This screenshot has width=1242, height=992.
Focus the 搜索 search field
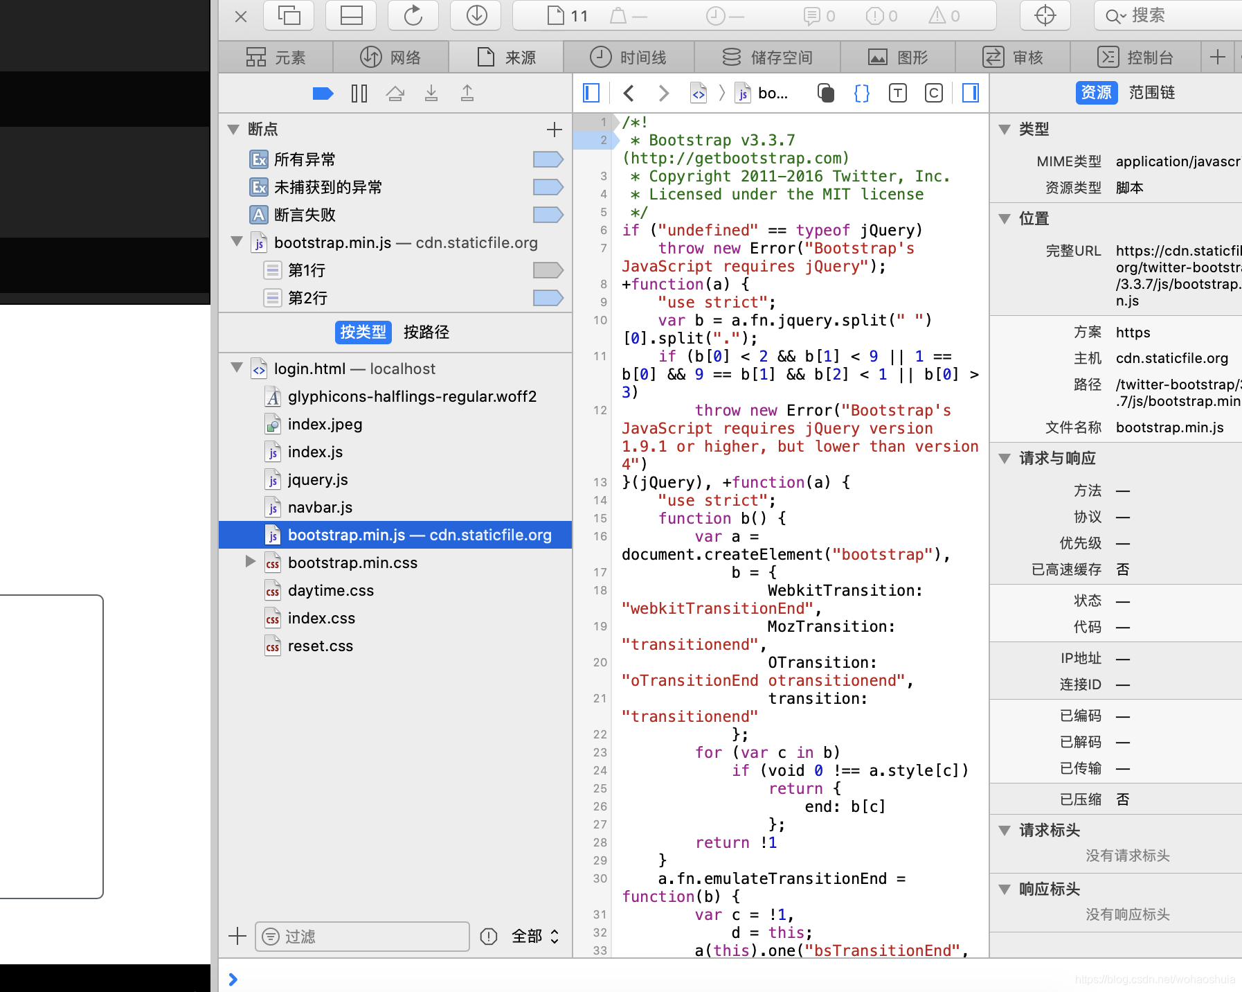coord(1168,15)
